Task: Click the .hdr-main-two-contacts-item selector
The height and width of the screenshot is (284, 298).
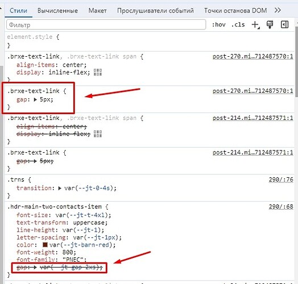Action: (x=55, y=207)
